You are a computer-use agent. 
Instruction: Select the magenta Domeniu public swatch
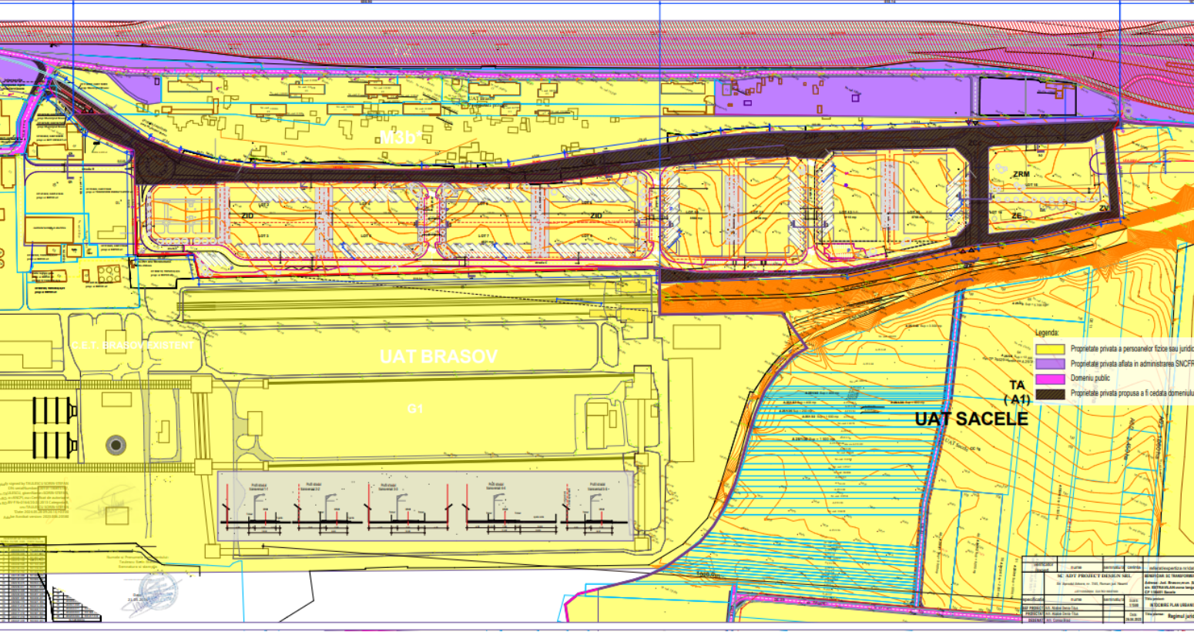tap(1050, 379)
